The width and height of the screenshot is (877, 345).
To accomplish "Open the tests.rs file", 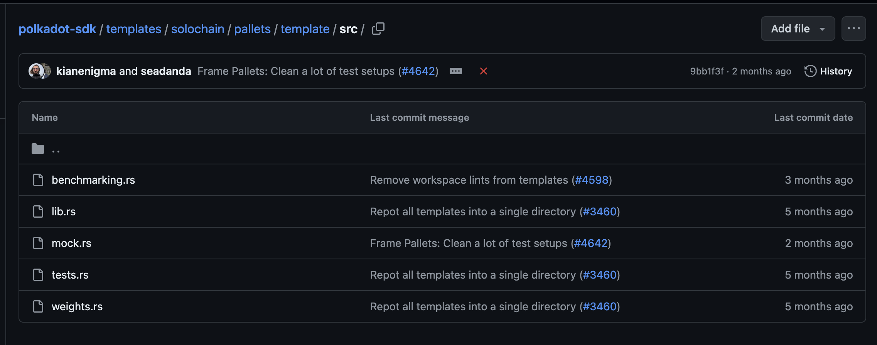I will 70,275.
